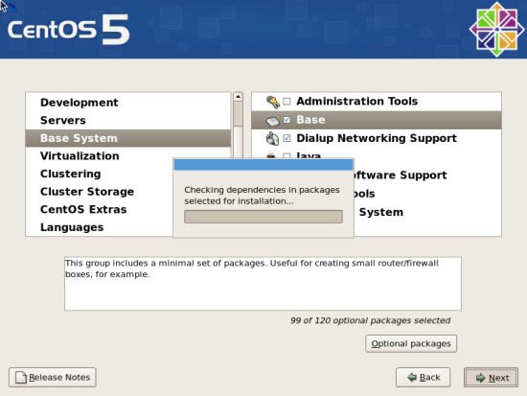
Task: Click the Base group disk icon
Action: pos(272,121)
